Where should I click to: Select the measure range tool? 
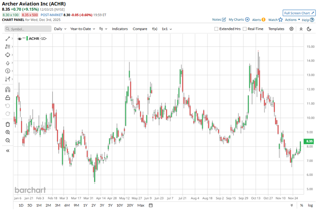(x=8, y=79)
